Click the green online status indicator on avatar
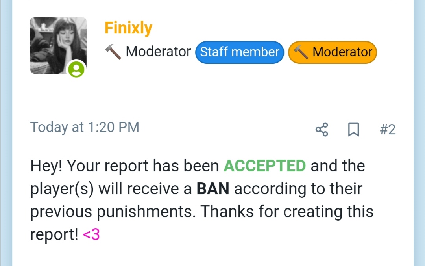Screen dimensions: 425x266 tap(76, 69)
